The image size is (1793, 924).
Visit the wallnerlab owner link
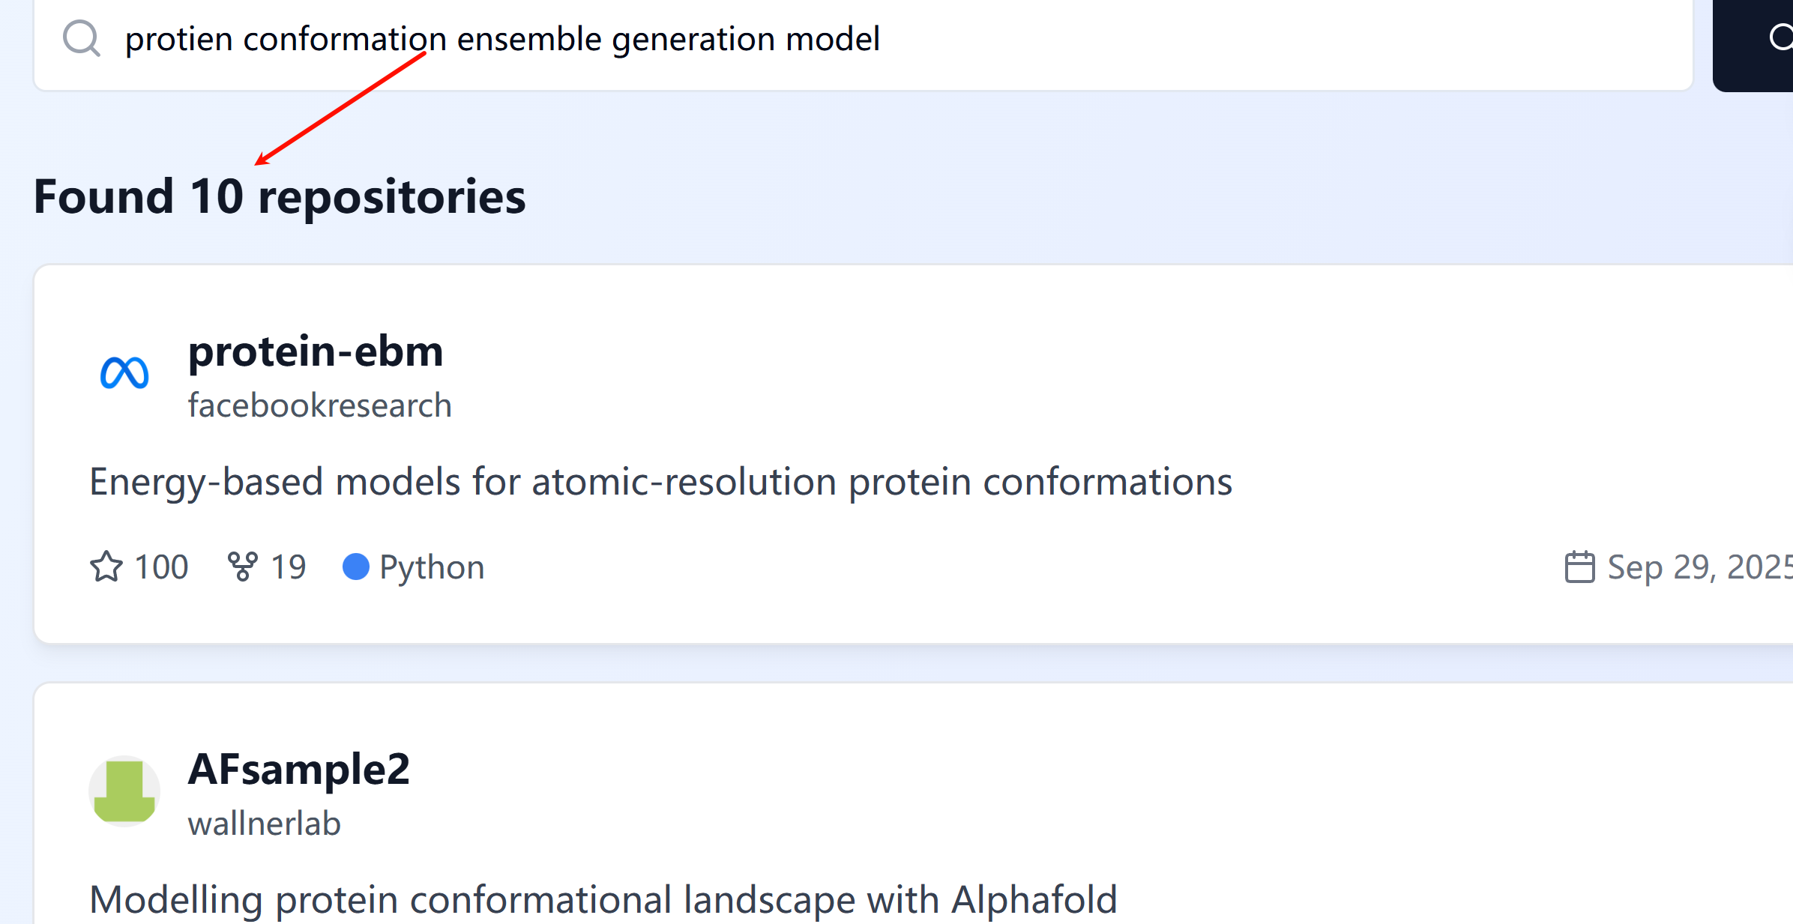pos(264,824)
